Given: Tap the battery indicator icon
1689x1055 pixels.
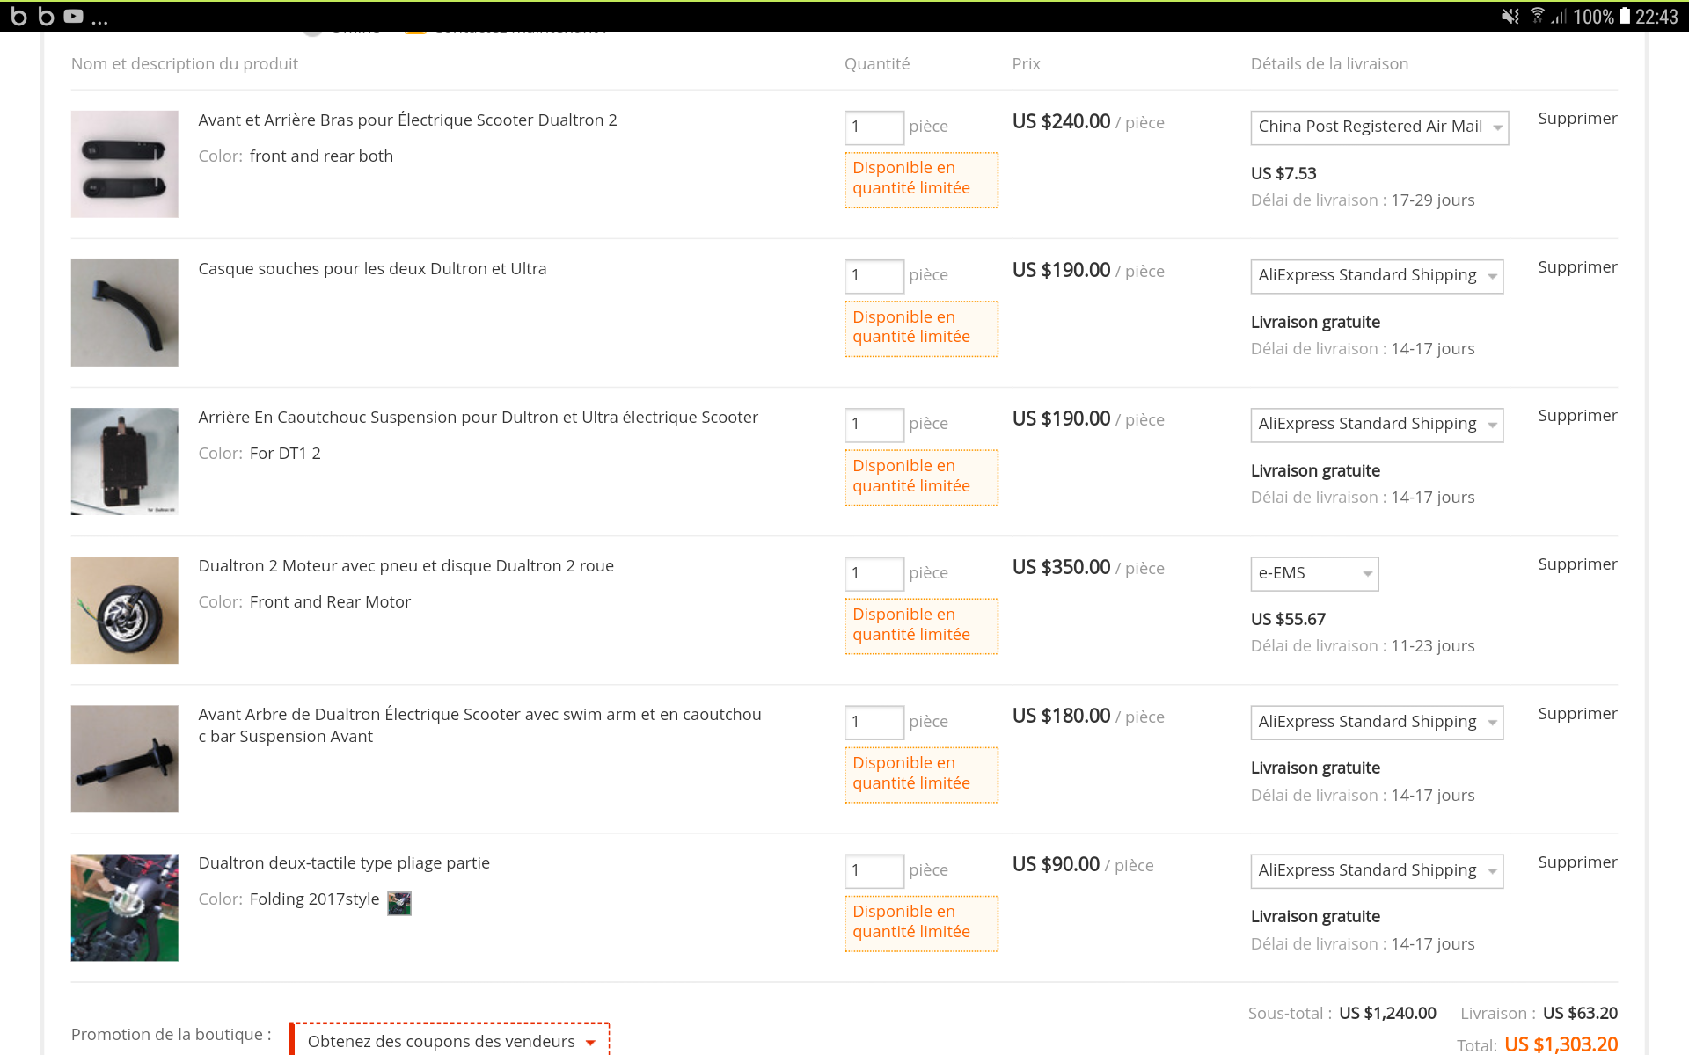Looking at the screenshot, I should tap(1625, 16).
